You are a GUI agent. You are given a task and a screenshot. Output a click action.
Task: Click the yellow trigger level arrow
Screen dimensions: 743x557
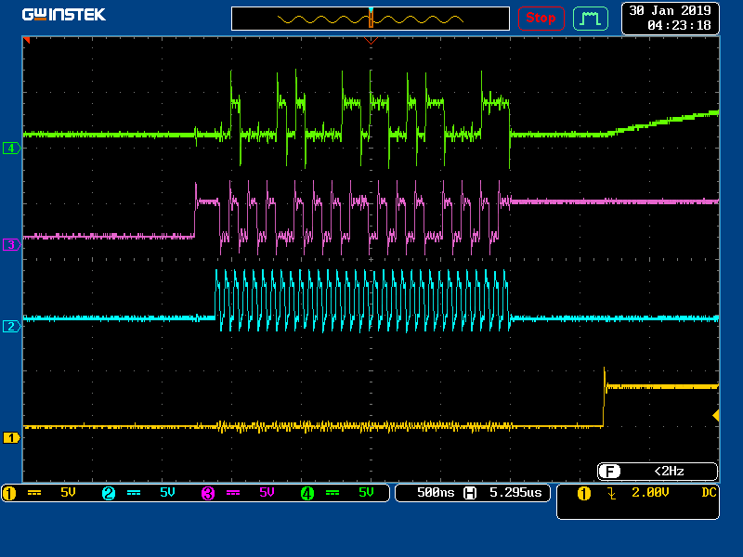(x=716, y=415)
